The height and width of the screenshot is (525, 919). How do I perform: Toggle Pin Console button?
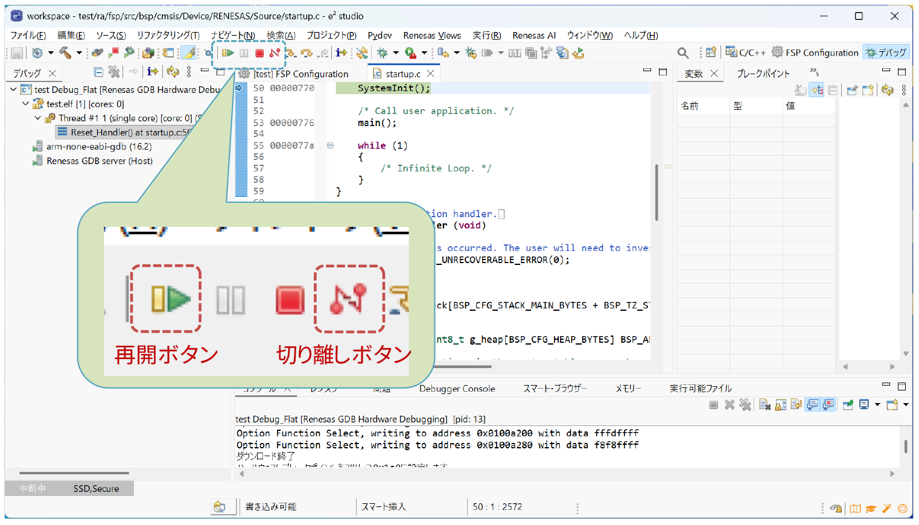click(848, 405)
